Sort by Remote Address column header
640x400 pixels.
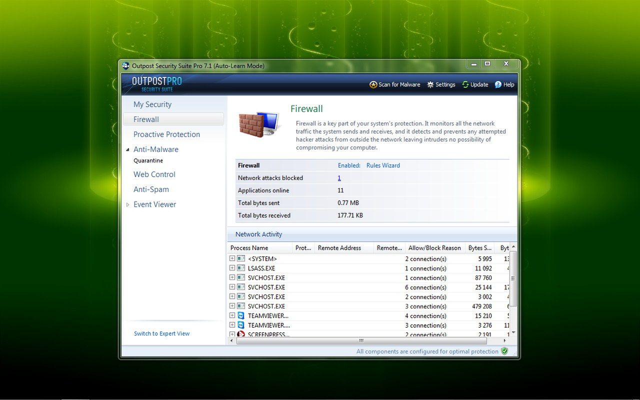coord(344,247)
